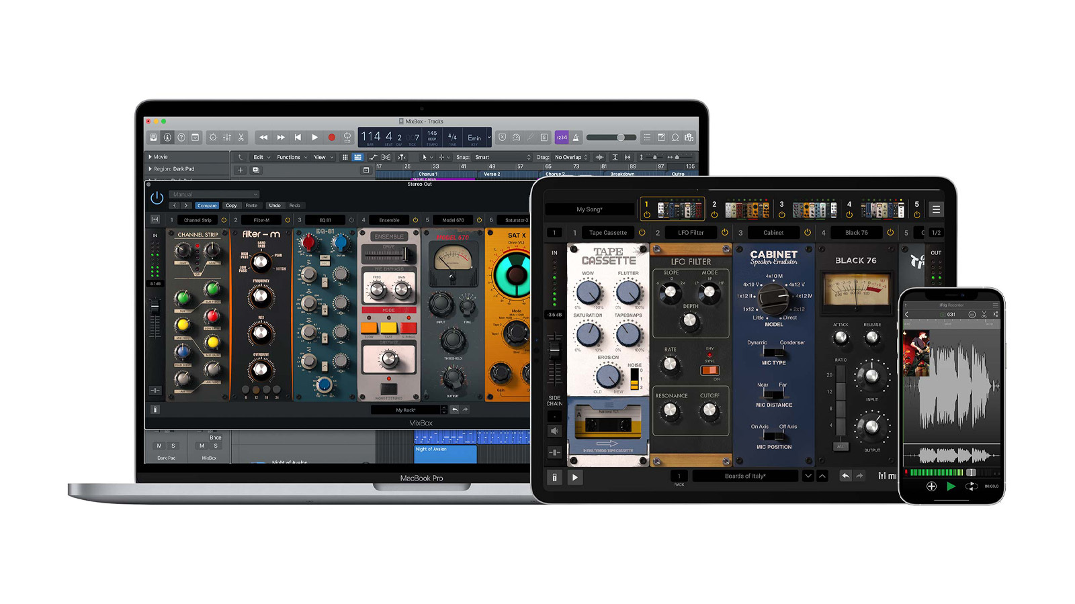This screenshot has width=1075, height=604.
Task: Select the Ensemble slot name on Mac
Action: [x=389, y=220]
